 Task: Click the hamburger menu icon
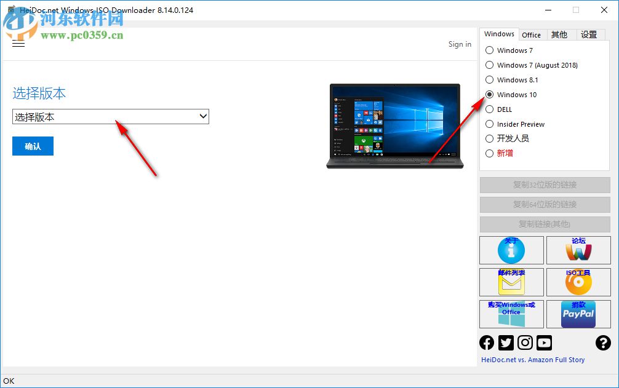[x=18, y=44]
